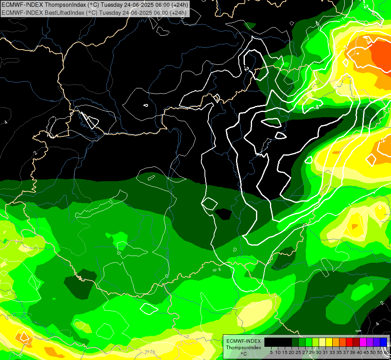Click the legend tick label '15'
This screenshot has width=391, height=360.
click(x=285, y=352)
